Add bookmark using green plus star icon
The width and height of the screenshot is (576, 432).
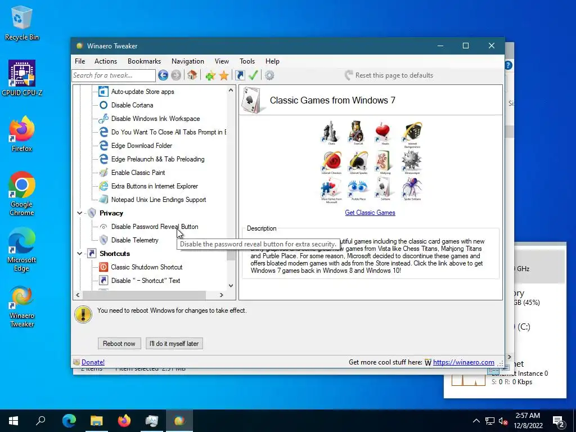tap(210, 76)
